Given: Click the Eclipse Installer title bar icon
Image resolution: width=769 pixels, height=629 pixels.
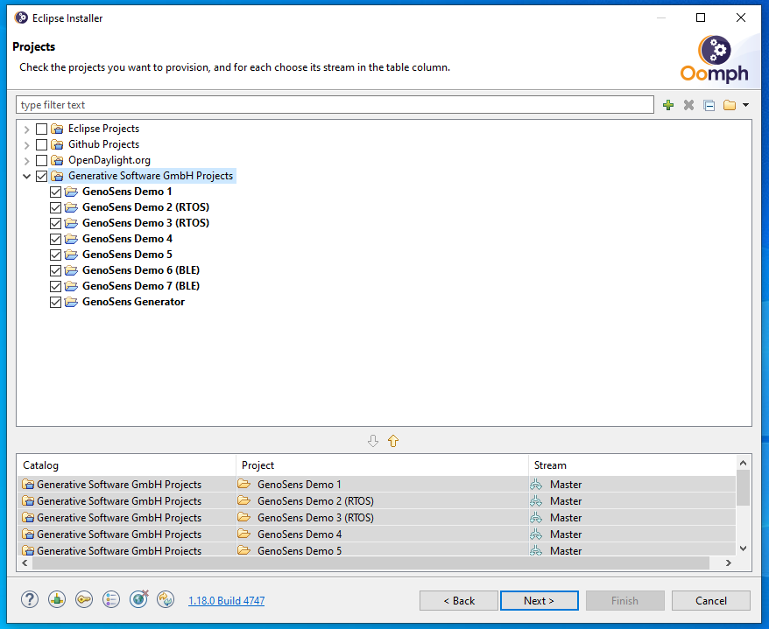Looking at the screenshot, I should point(21,18).
